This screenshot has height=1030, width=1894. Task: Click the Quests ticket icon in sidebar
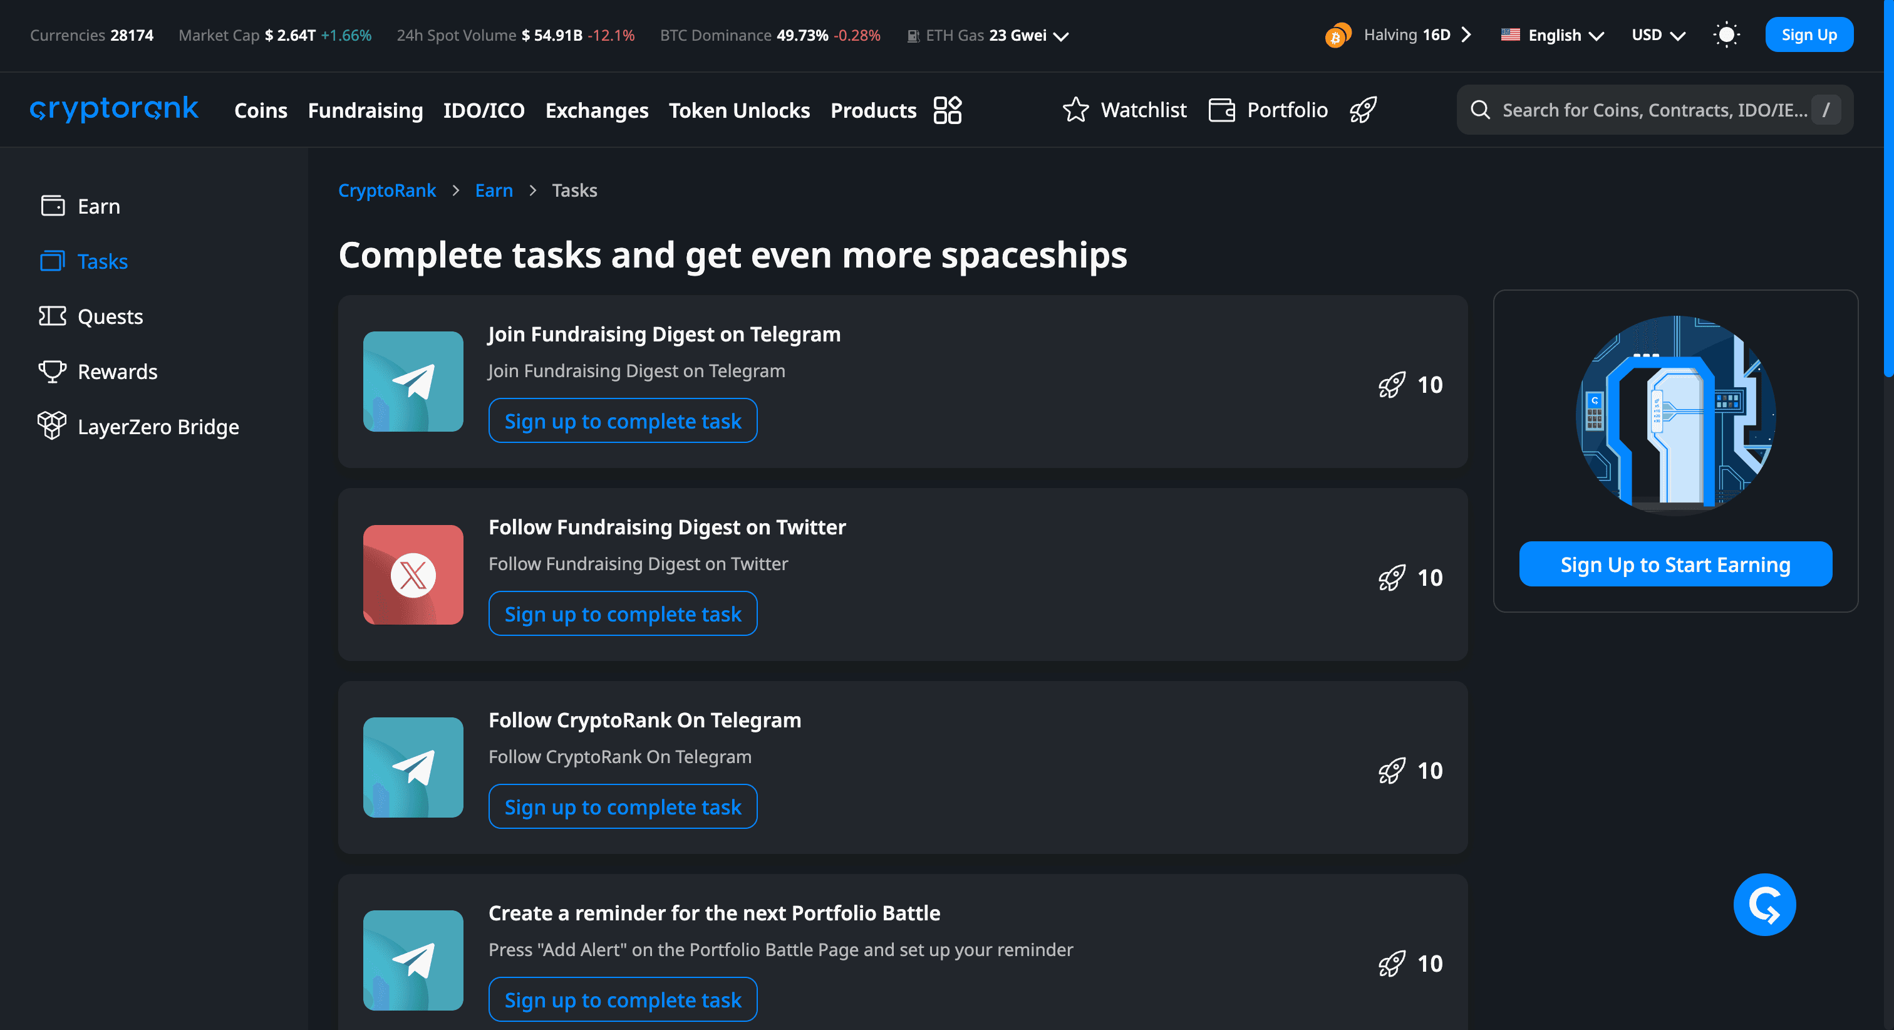53,316
